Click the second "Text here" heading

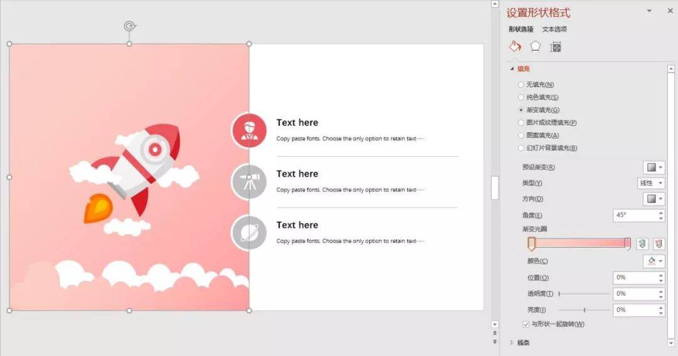297,174
